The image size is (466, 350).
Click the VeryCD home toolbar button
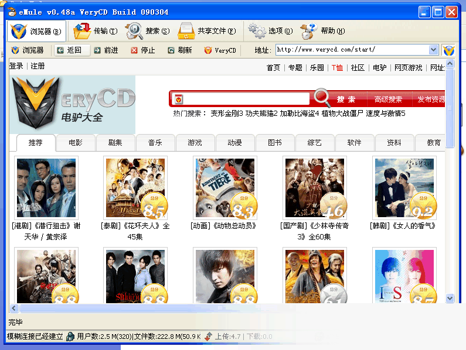click(220, 50)
